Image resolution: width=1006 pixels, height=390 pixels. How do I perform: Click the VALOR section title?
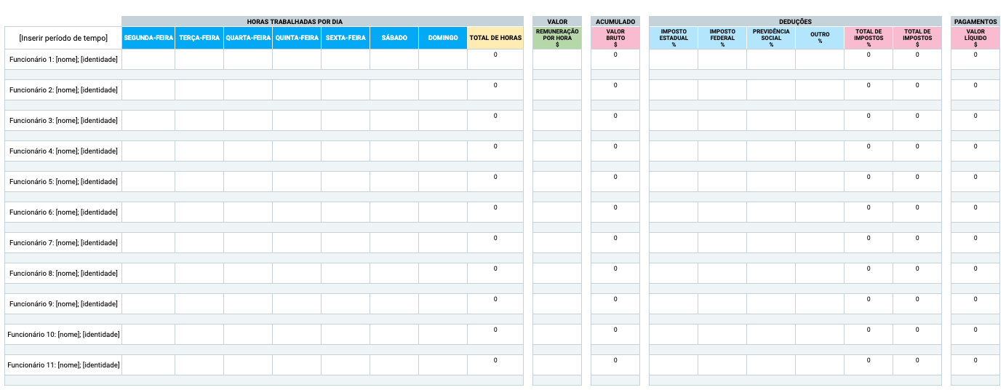point(557,22)
